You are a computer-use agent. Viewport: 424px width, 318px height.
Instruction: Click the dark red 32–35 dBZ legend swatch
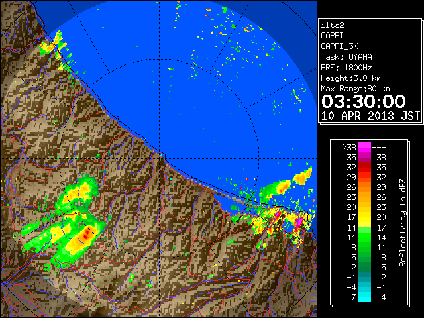coord(364,168)
